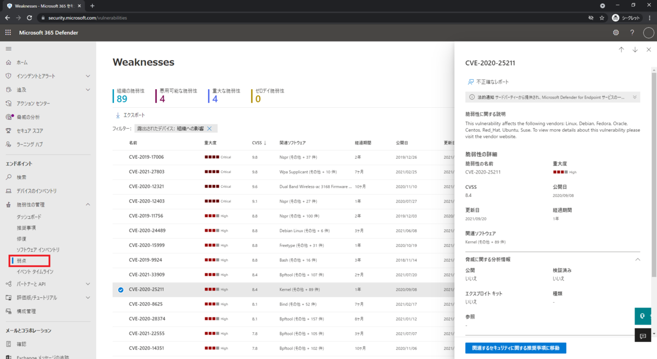
Task: Expand 追及 sidebar section
Action: [48, 90]
